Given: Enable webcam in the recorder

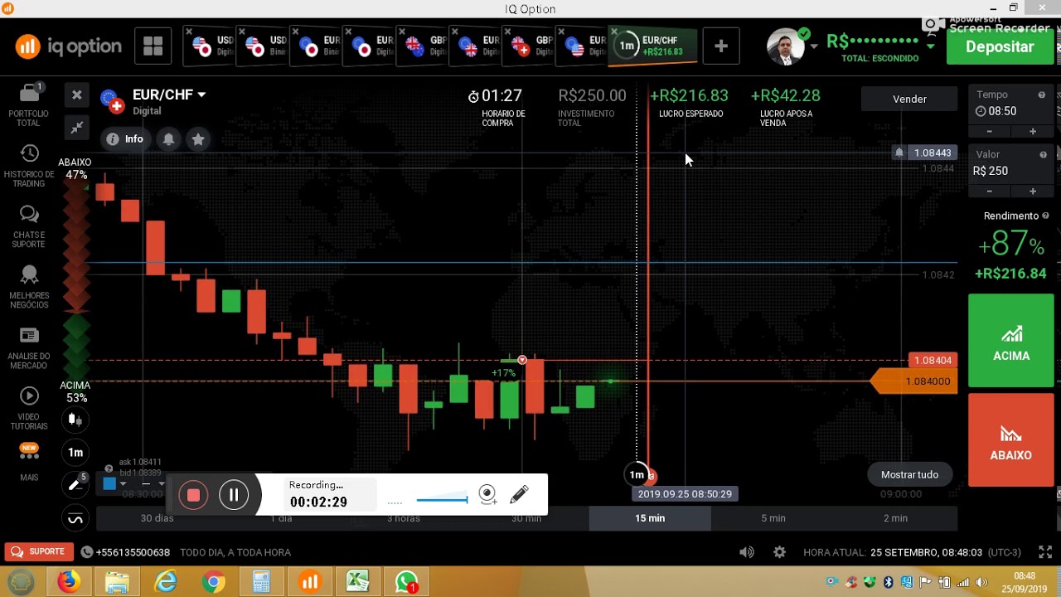Looking at the screenshot, I should [x=487, y=495].
